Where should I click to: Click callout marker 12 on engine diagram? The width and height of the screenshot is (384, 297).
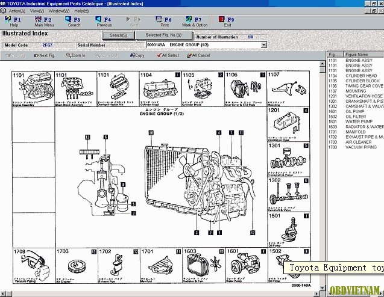[253, 233]
